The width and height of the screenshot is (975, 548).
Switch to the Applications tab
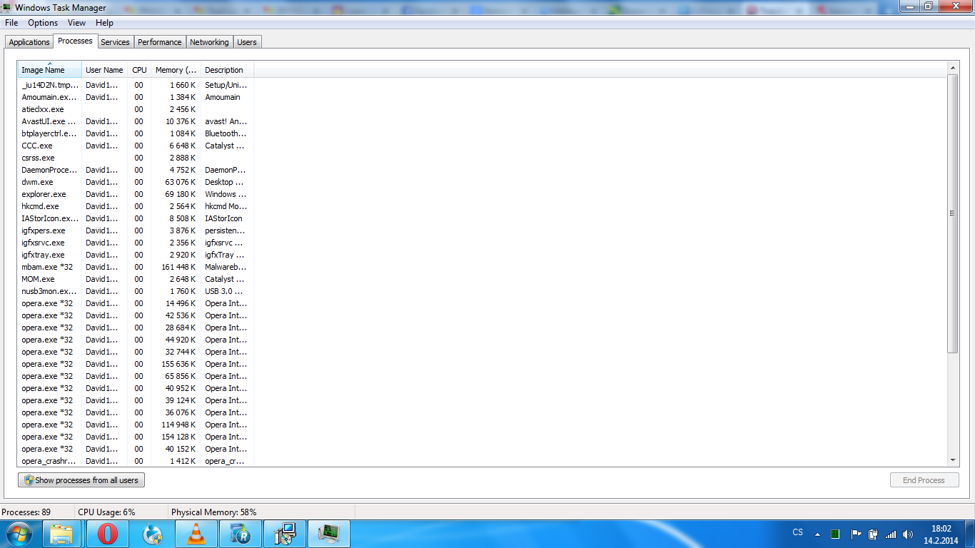[29, 42]
